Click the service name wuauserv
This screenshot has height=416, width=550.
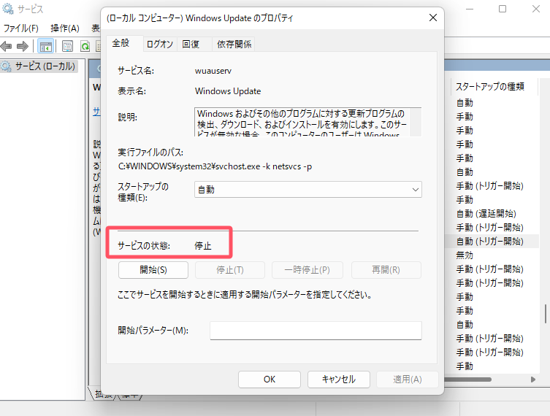[213, 71]
